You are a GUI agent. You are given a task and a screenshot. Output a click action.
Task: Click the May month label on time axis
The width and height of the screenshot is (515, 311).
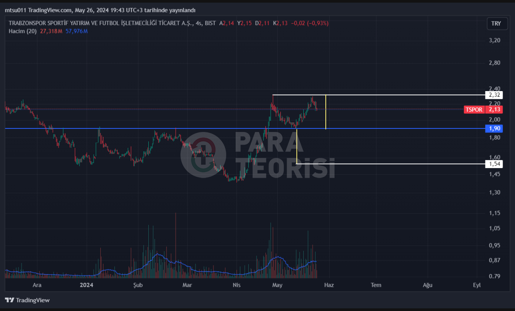point(277,285)
